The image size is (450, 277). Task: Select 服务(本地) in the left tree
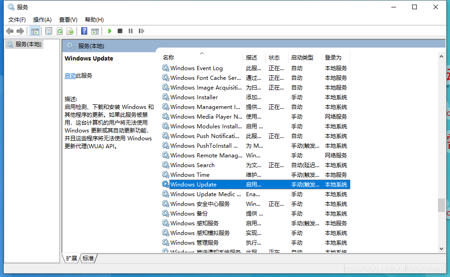click(x=24, y=44)
